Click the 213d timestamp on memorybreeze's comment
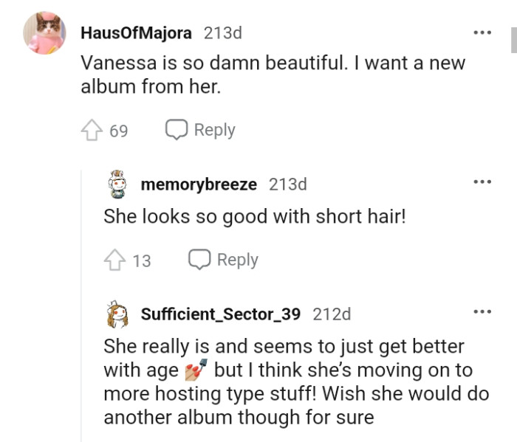 point(287,184)
